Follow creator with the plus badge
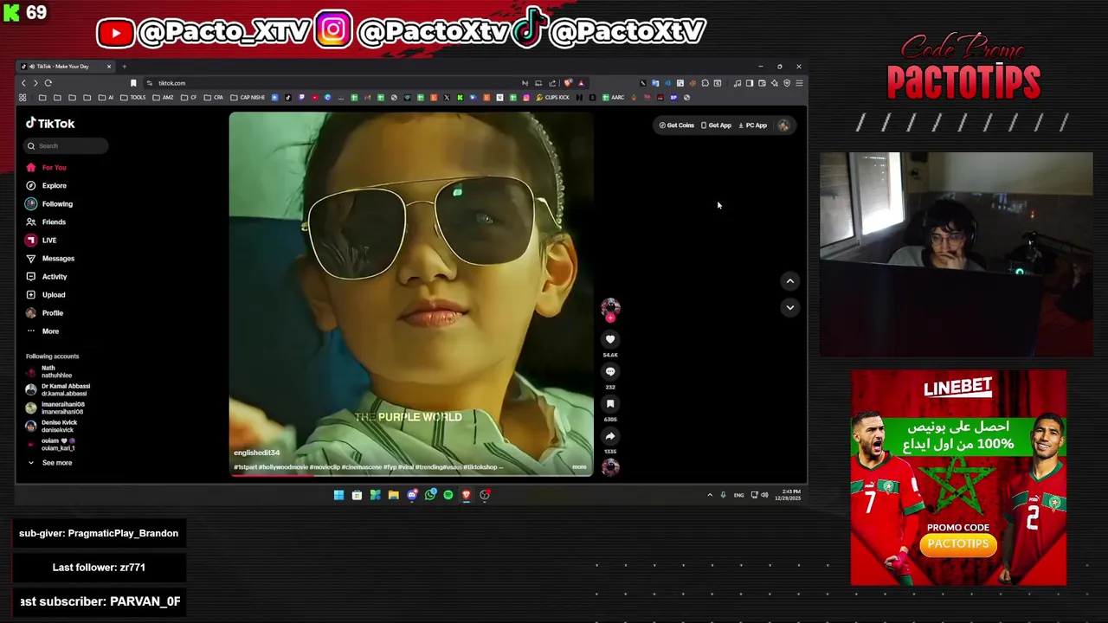 pyautogui.click(x=610, y=318)
